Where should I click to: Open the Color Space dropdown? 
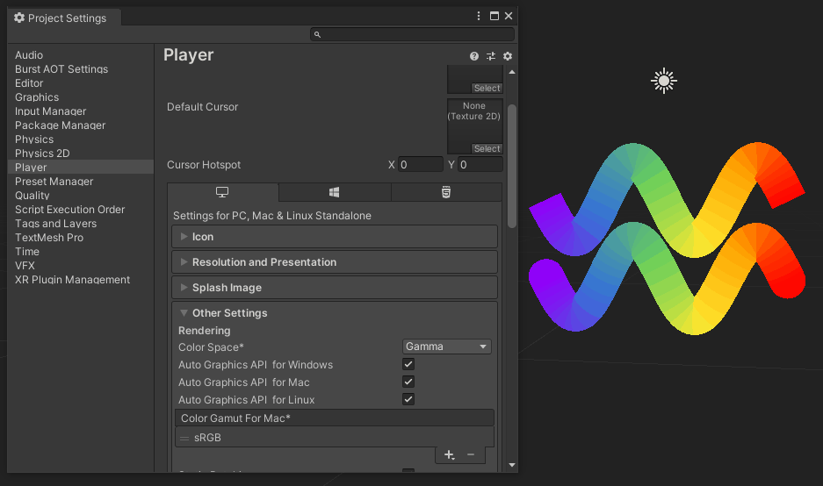447,347
